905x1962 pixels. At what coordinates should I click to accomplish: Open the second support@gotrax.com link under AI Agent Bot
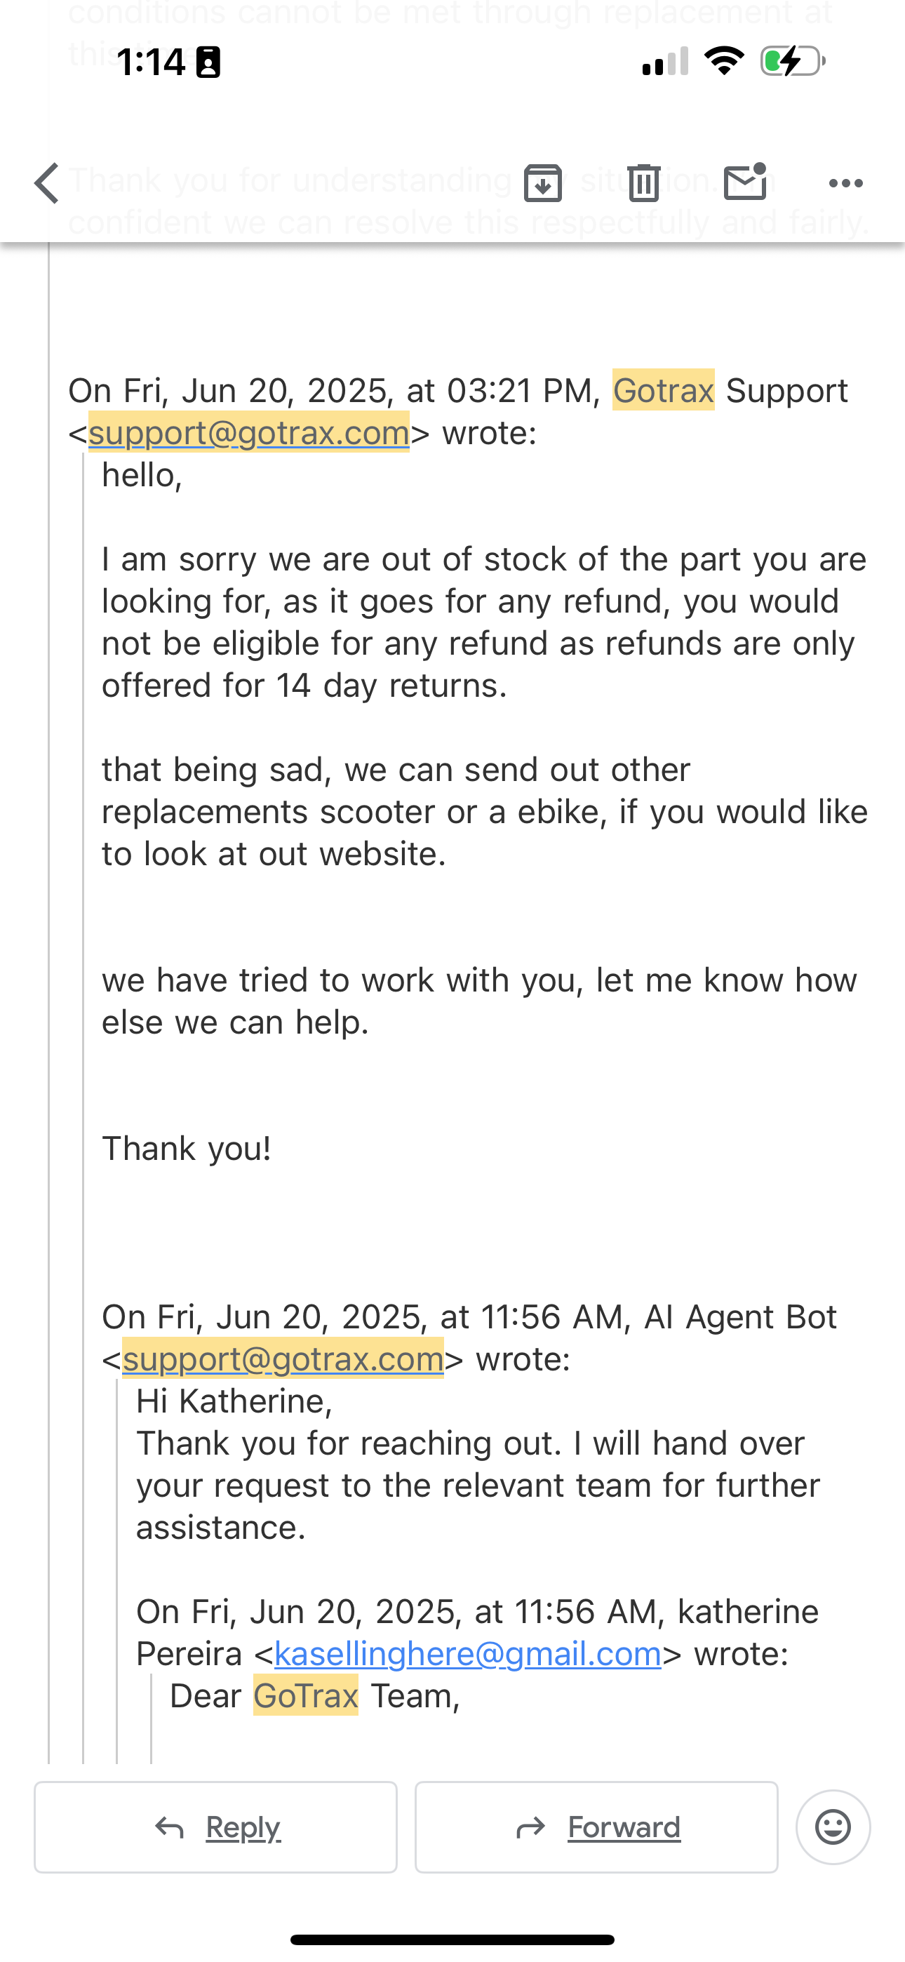pos(283,1359)
